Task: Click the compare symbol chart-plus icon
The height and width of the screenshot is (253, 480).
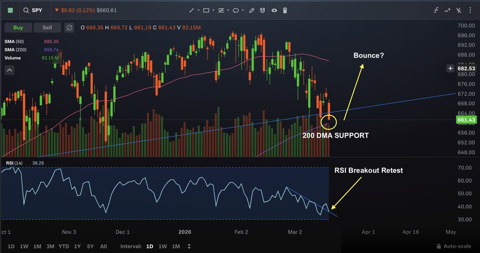Action: point(448,10)
